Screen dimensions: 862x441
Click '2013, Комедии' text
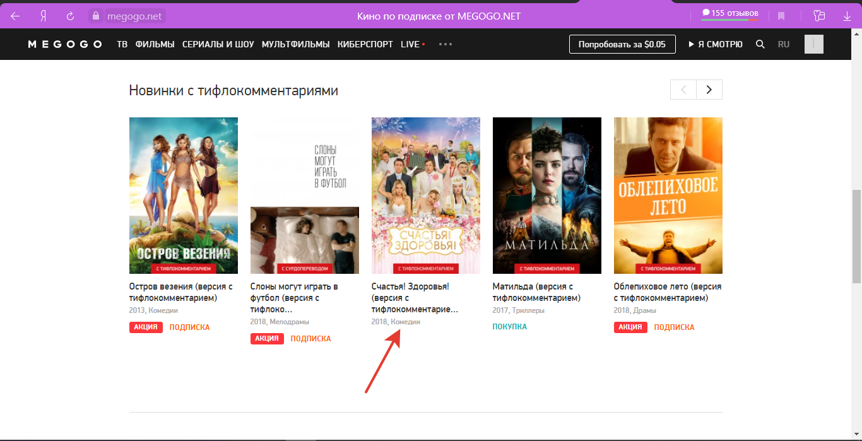pyautogui.click(x=153, y=310)
